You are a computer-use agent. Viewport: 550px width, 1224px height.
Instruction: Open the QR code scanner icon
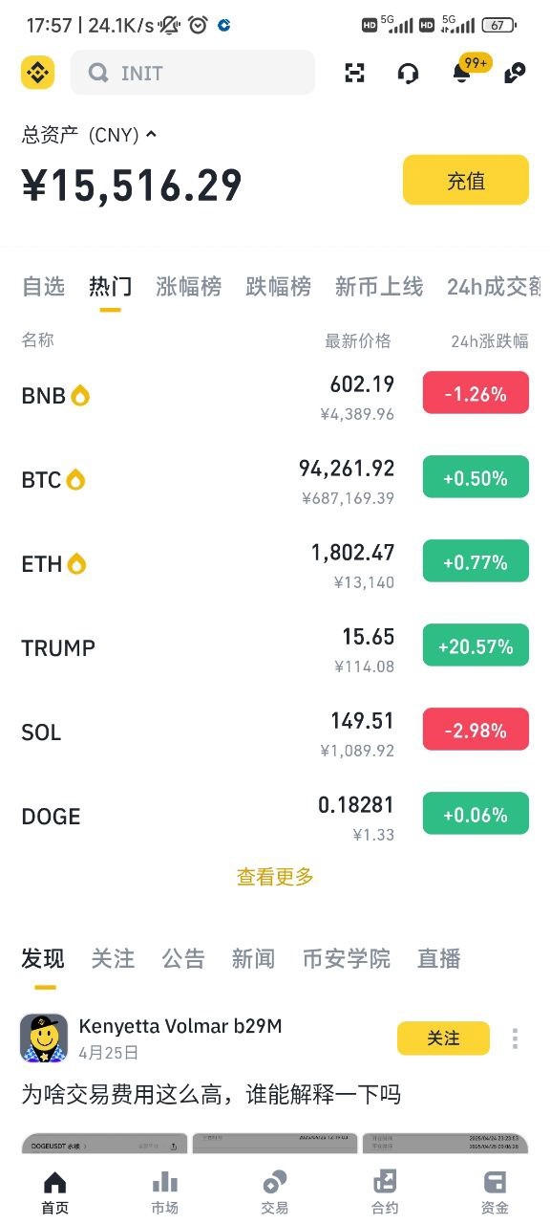354,73
